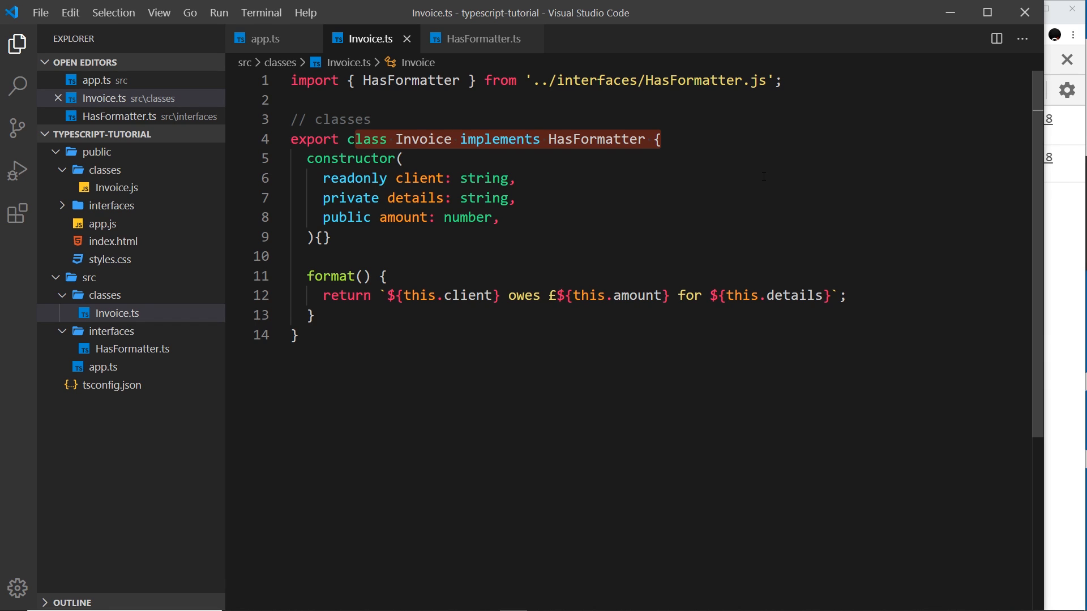Open the Go menu
Image resolution: width=1087 pixels, height=611 pixels.
(x=190, y=12)
